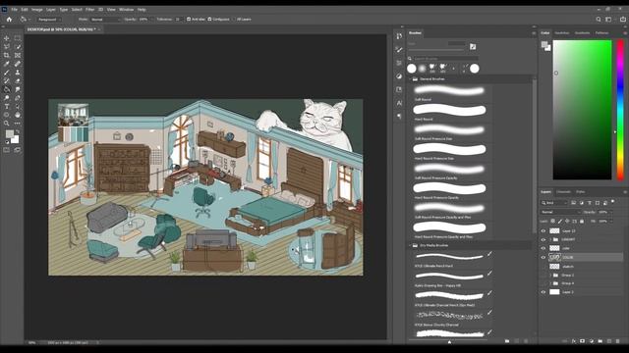Click the Home icon in options bar
The width and height of the screenshot is (629, 353).
[9, 20]
